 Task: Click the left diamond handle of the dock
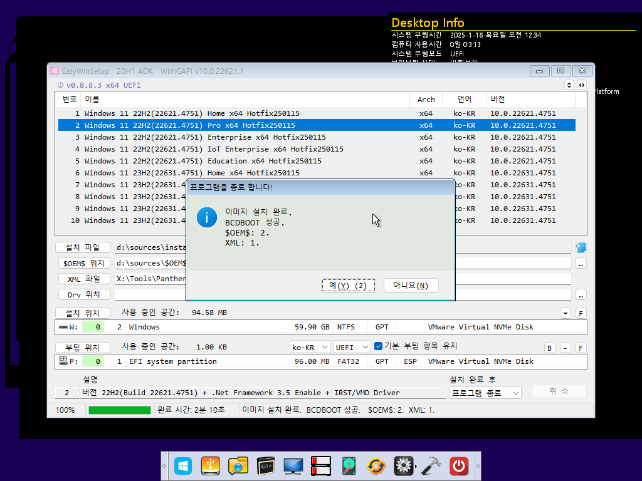pos(164,466)
